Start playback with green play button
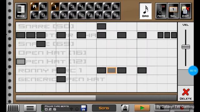Viewport: 200px width, 112px height. pos(142,108)
